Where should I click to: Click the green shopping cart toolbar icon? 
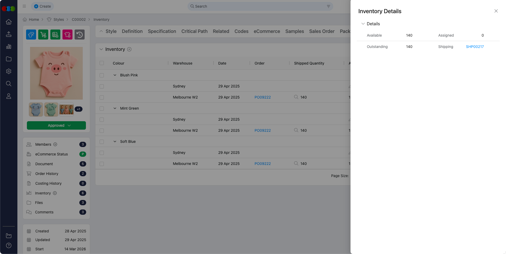point(43,35)
